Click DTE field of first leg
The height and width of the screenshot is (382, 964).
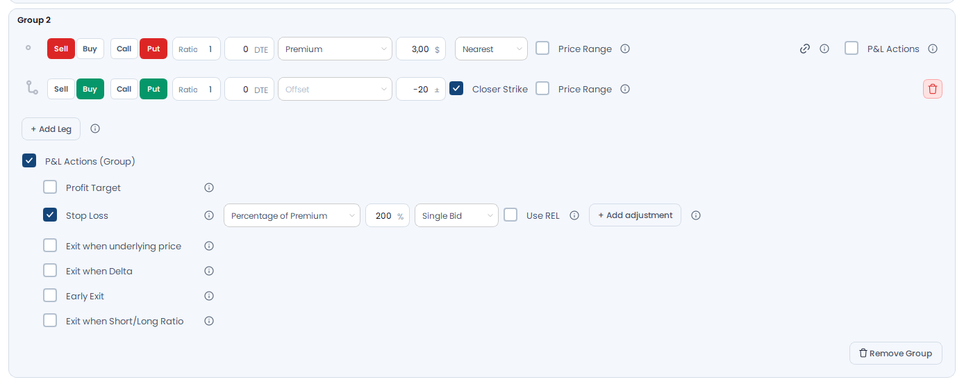tap(249, 49)
